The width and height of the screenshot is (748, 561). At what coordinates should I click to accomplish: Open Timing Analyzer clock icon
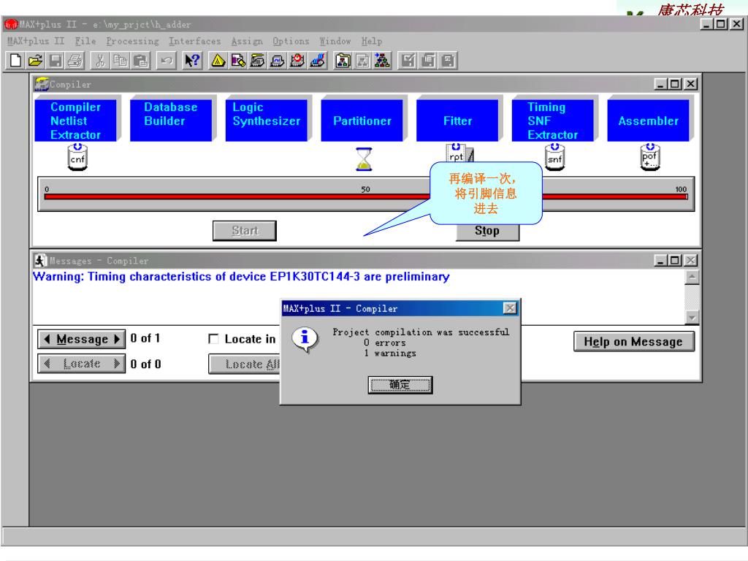[x=298, y=61]
